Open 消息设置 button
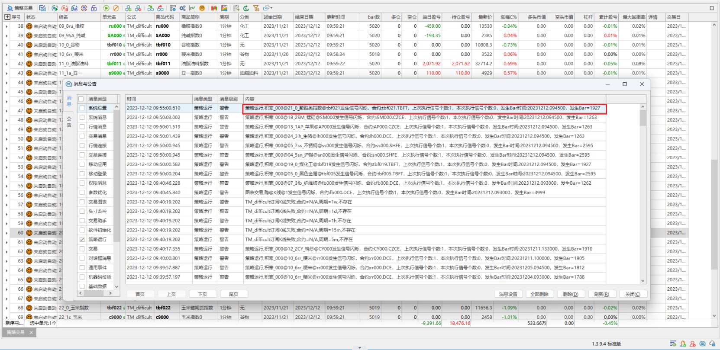 click(x=508, y=294)
